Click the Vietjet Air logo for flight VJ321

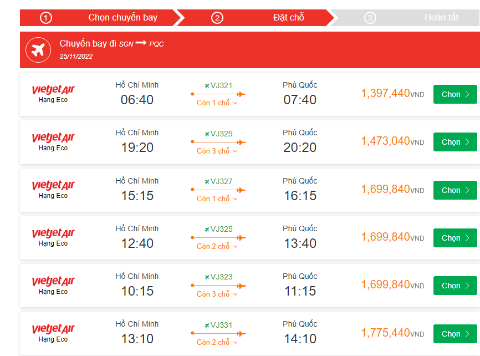[x=53, y=90]
